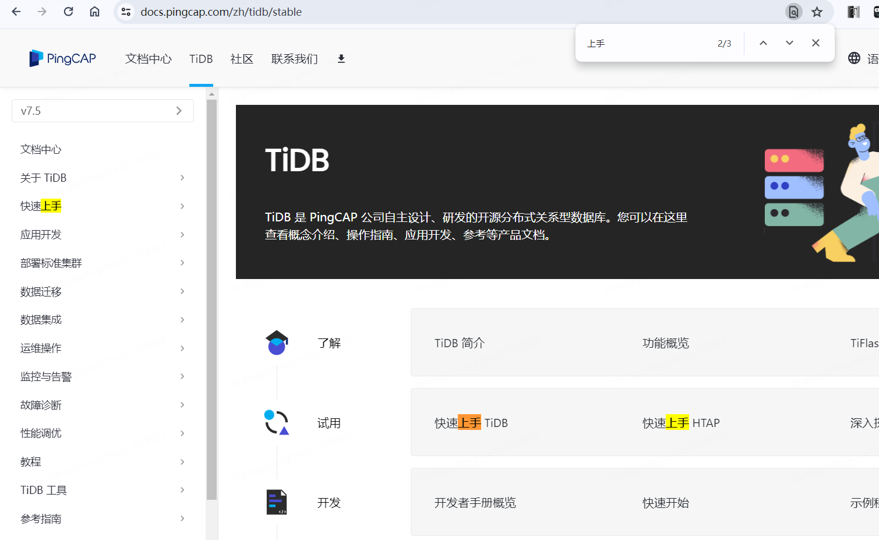Viewport: 879px width, 540px height.
Task: Open the language globe selector
Action: pos(854,58)
